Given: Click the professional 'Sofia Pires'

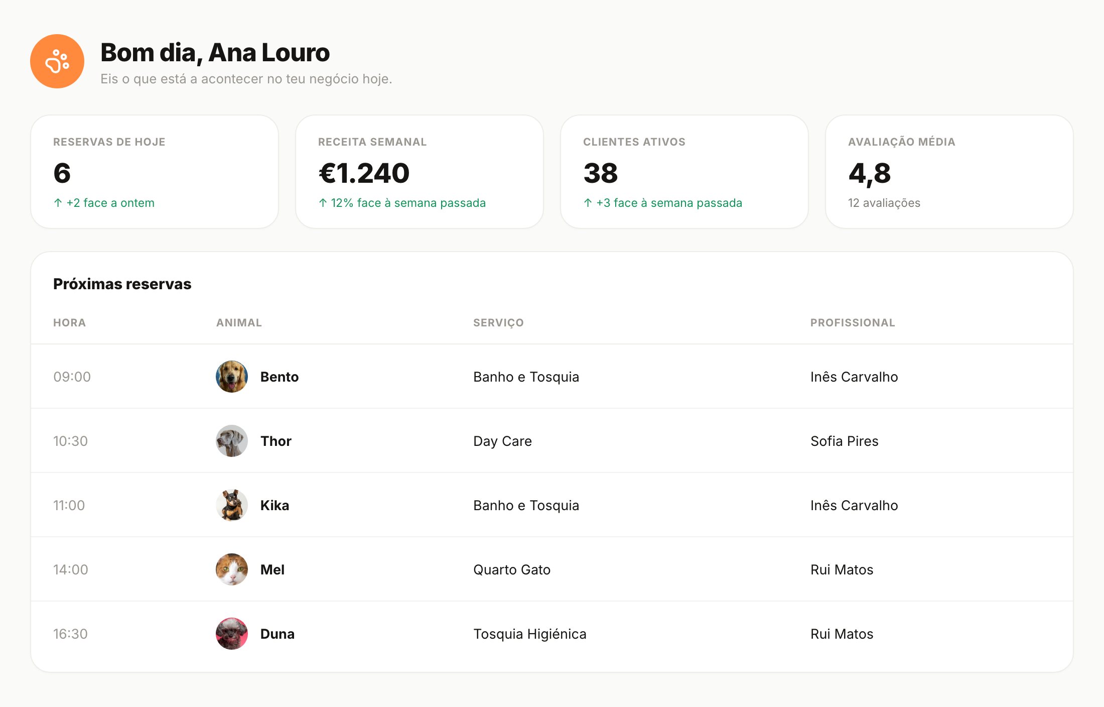Looking at the screenshot, I should tap(845, 441).
